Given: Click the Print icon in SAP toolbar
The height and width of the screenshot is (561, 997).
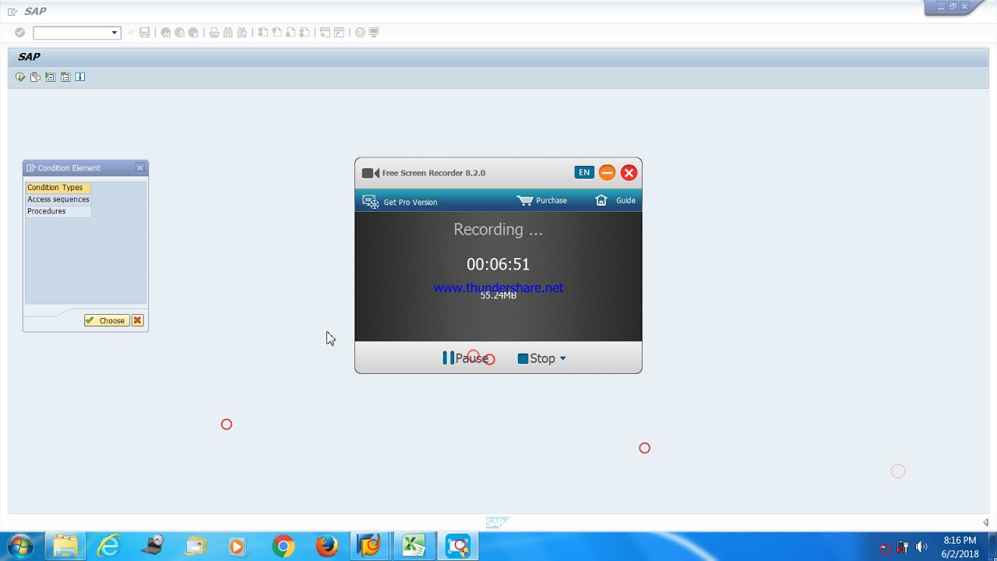Looking at the screenshot, I should click(214, 33).
